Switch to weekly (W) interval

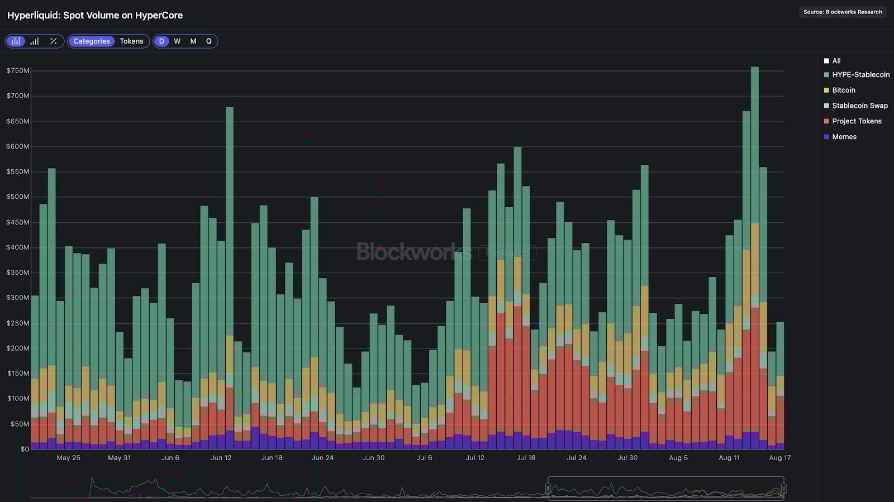(x=177, y=41)
